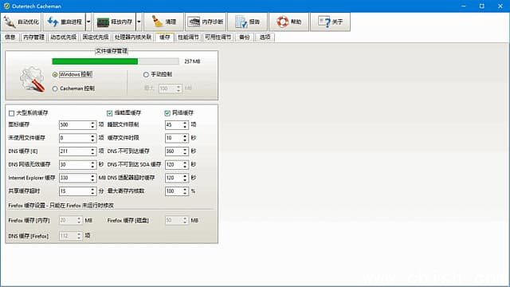
Task: Open the 固定优先级 tab
Action: [96, 37]
